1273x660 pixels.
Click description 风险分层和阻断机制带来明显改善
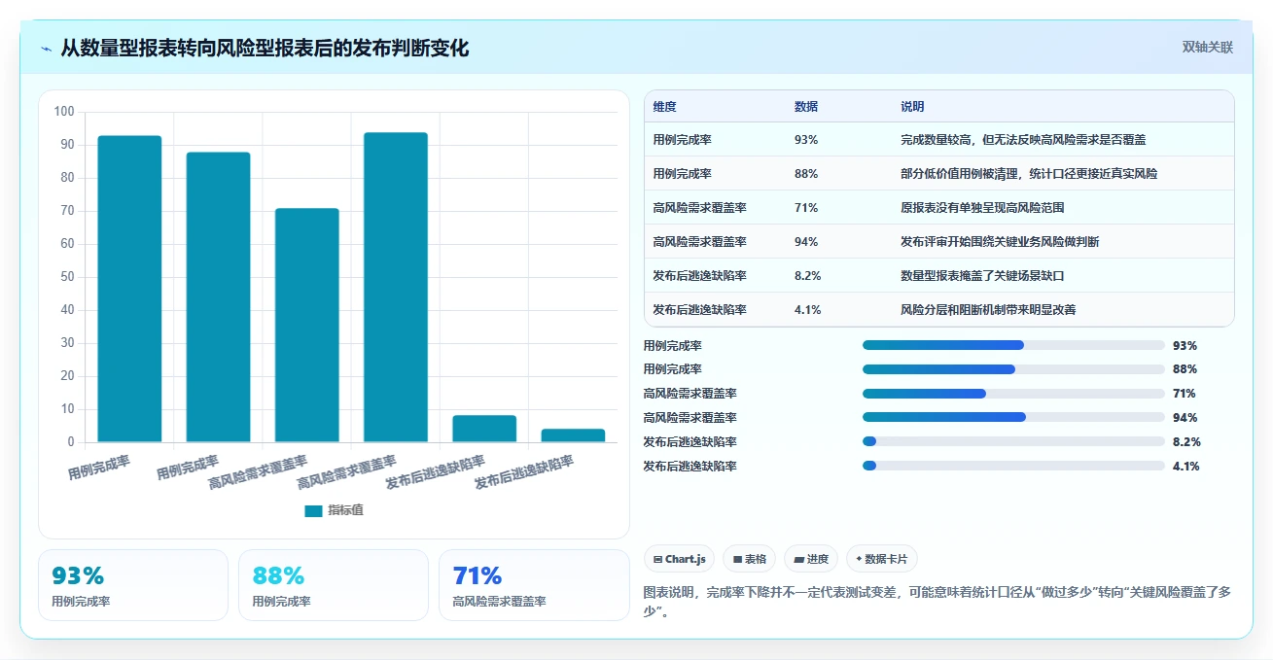point(988,310)
